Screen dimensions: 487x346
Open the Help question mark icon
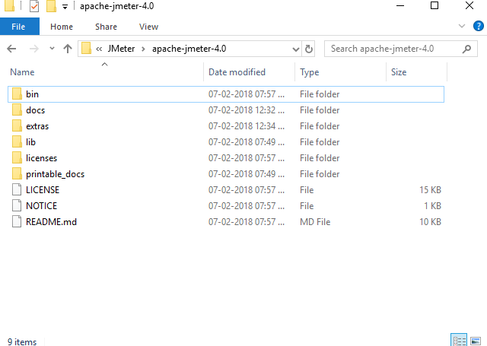point(479,26)
